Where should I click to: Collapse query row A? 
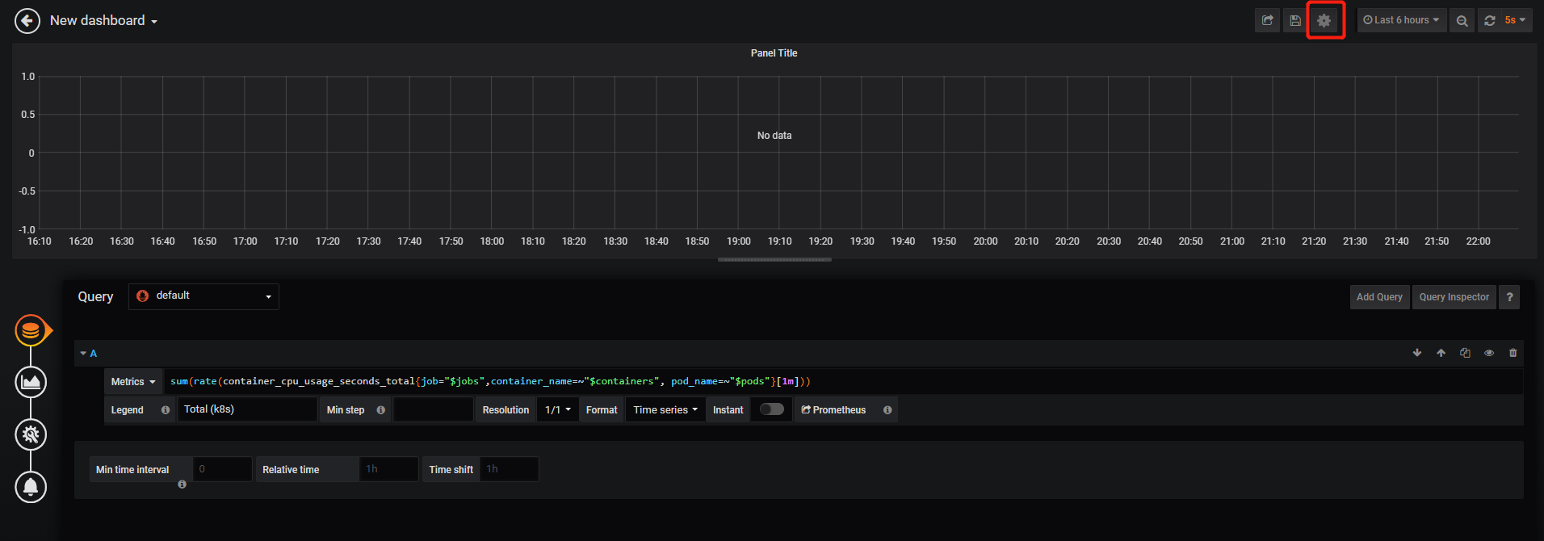tap(88, 354)
